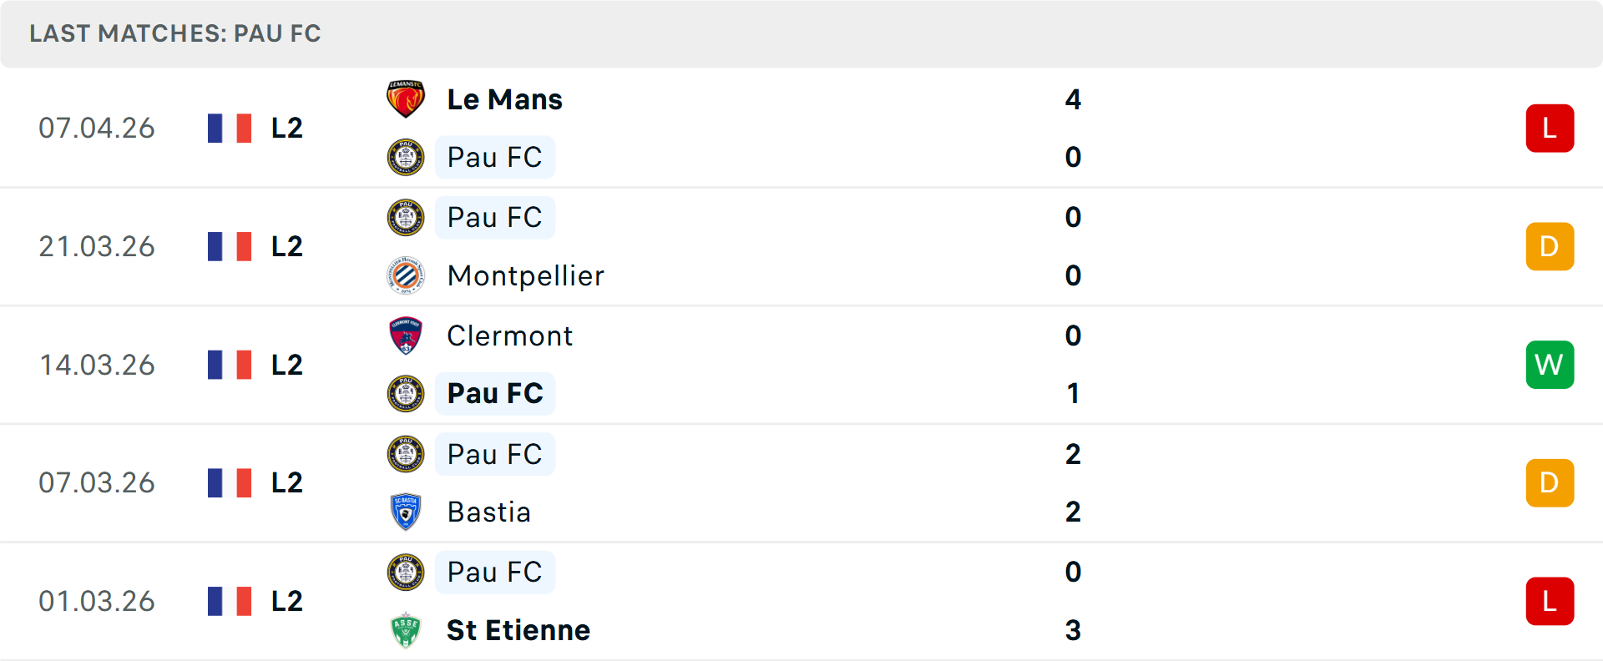The image size is (1603, 661).
Task: Open the Le Mans team link
Action: click(504, 99)
